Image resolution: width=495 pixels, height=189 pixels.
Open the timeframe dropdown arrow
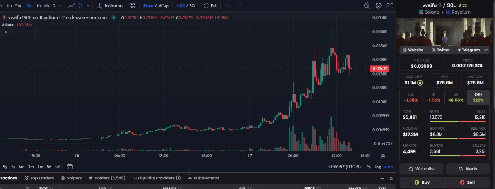[x=61, y=6]
